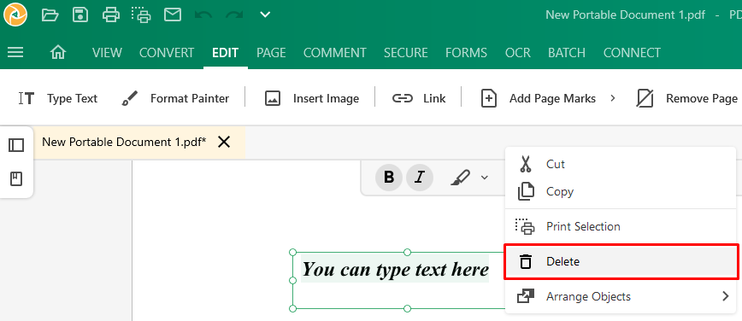Save the document using the disk icon
Viewport: 742px width, 321px height.
80,15
